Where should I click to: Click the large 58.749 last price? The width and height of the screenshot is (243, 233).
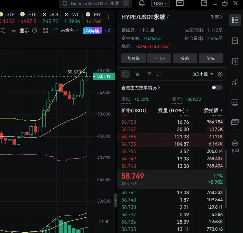[x=133, y=176]
